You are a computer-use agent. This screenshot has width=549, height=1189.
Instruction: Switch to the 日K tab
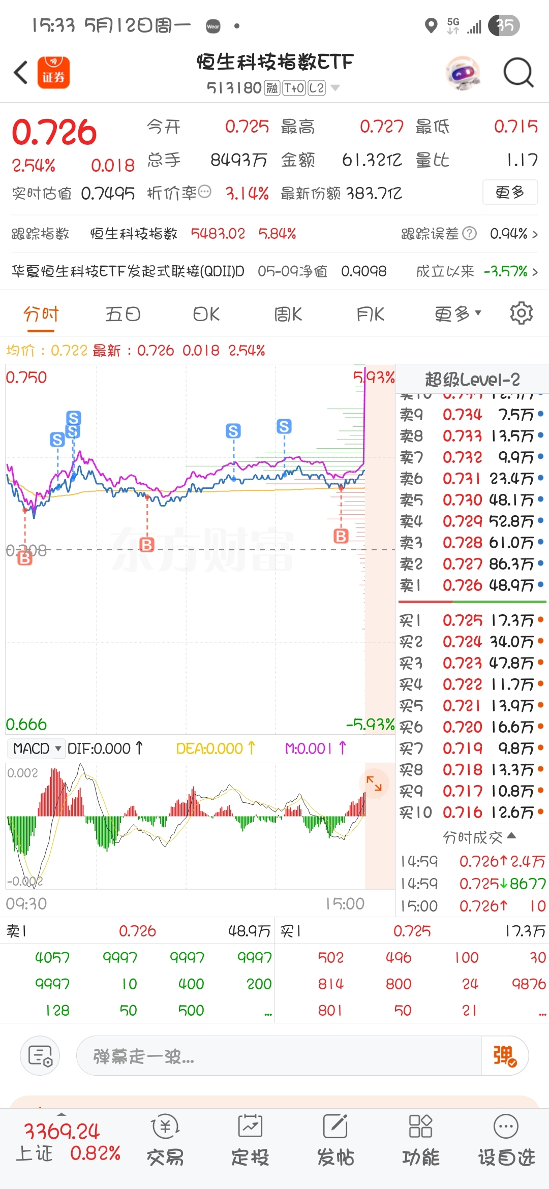click(x=206, y=314)
